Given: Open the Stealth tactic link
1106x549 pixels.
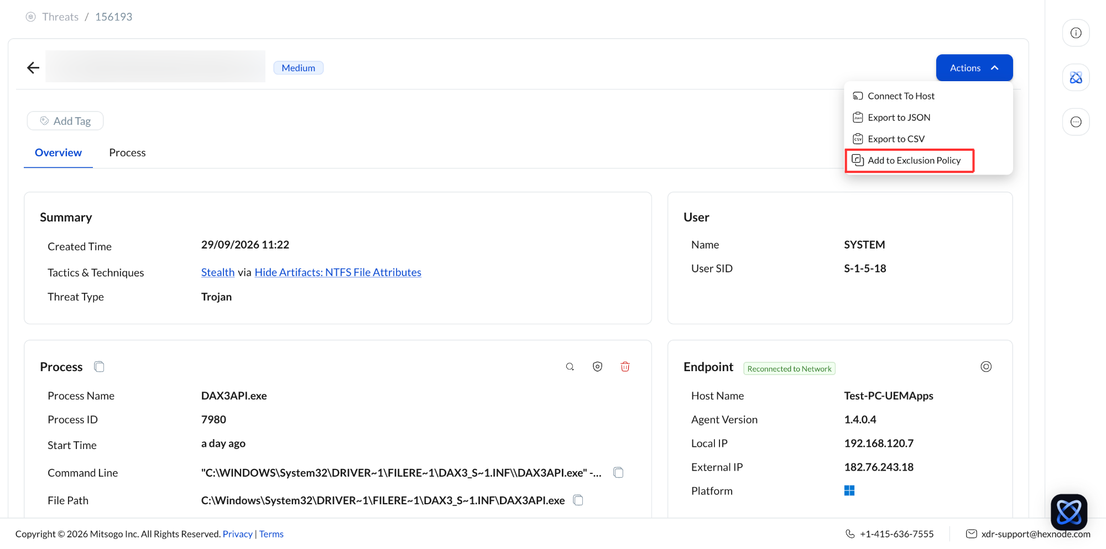Looking at the screenshot, I should (x=218, y=272).
